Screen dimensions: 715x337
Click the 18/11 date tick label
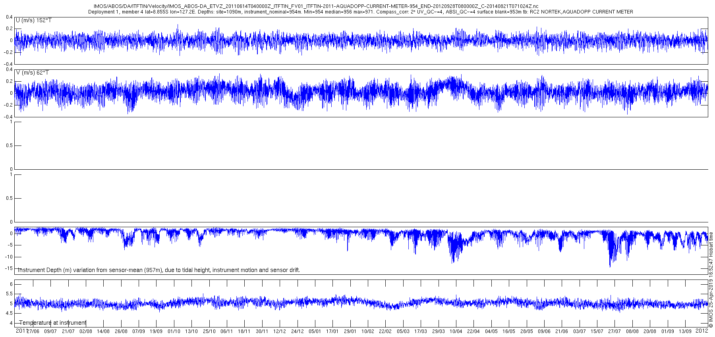coord(244,331)
